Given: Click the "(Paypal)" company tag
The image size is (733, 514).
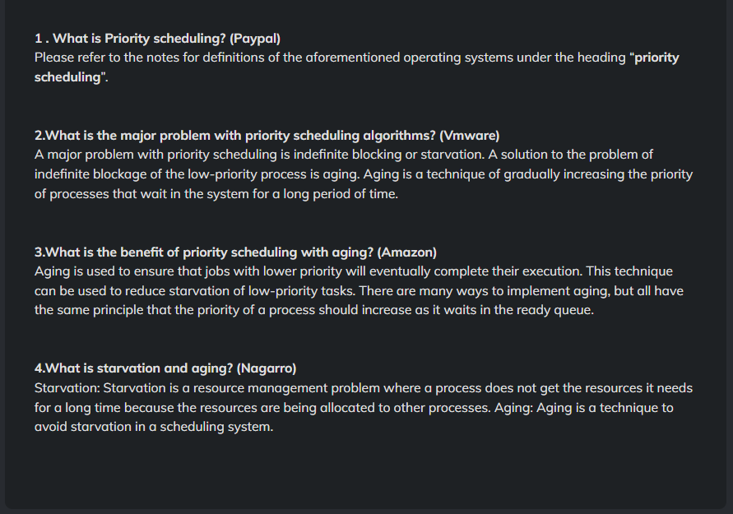Looking at the screenshot, I should coord(256,38).
